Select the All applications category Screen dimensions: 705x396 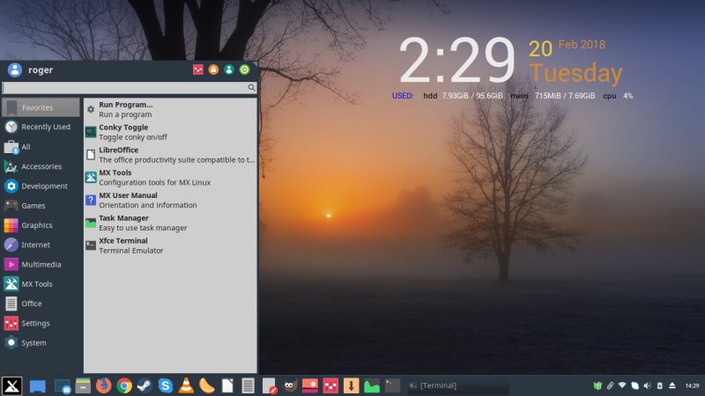click(41, 147)
